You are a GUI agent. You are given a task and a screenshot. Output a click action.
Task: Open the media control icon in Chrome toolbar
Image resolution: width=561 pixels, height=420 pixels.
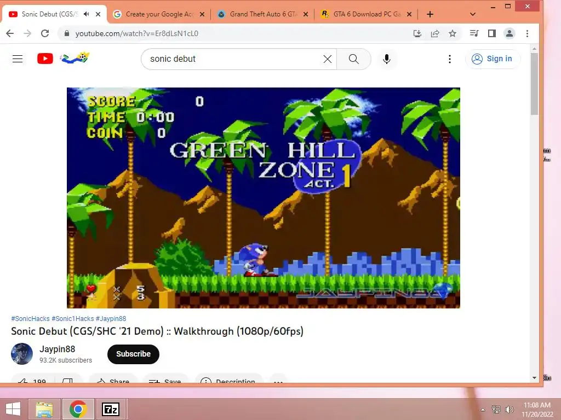(474, 33)
